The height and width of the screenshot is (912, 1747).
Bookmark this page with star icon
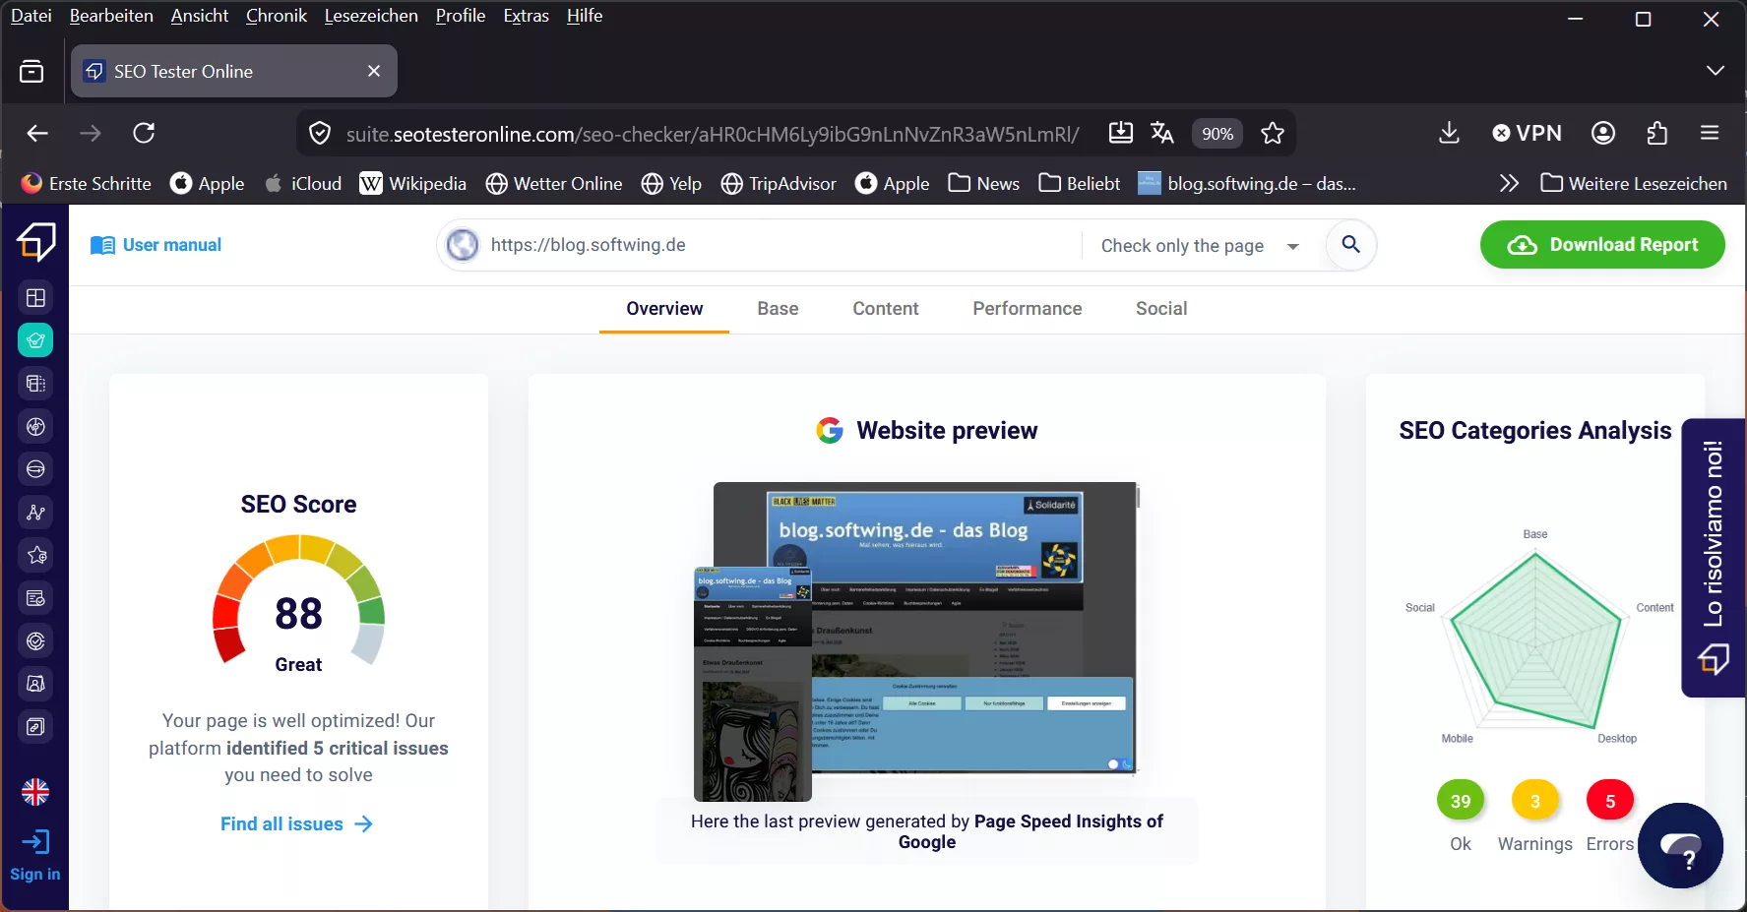point(1273,133)
